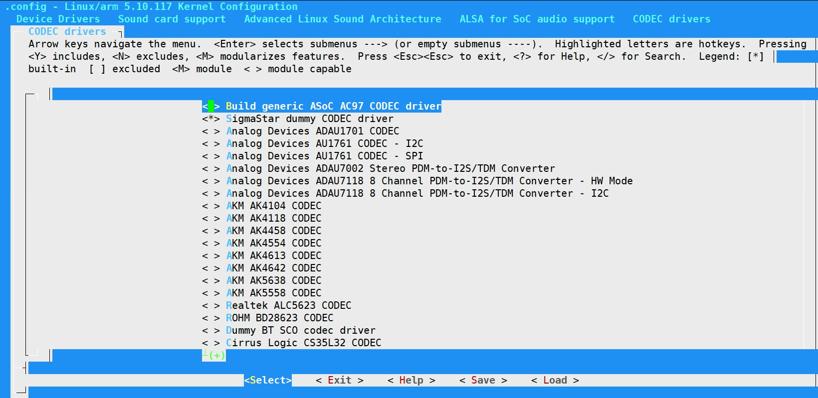Screen dimensions: 818x398
Task: Toggle AKM AK4118 CODEC tristate box
Action: pyautogui.click(x=211, y=218)
